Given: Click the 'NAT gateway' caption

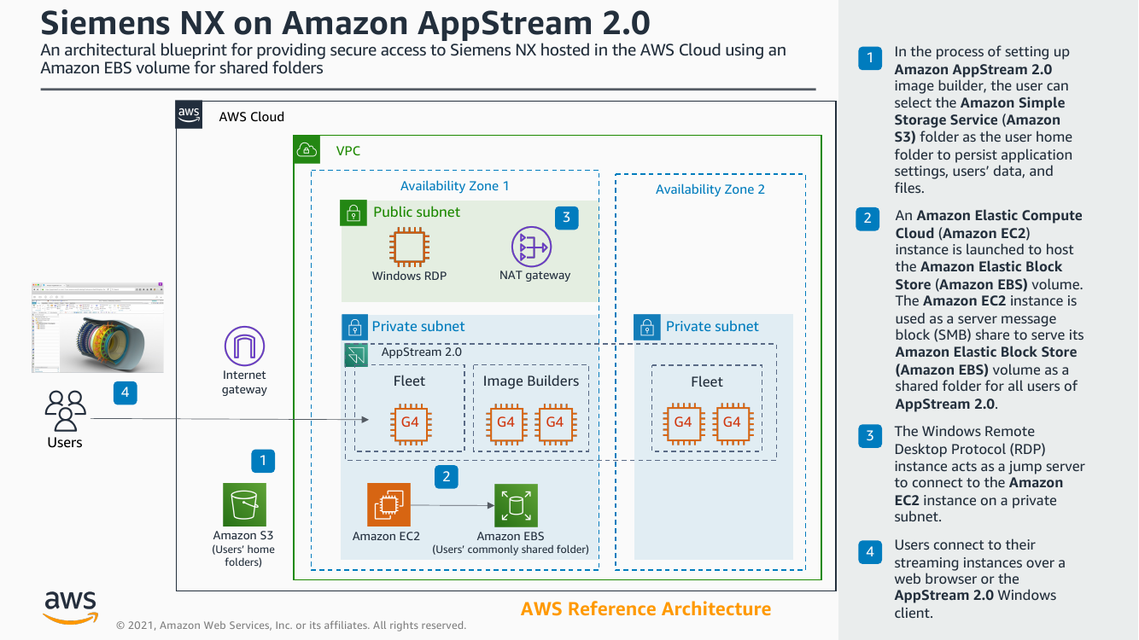Looking at the screenshot, I should click(x=534, y=275).
